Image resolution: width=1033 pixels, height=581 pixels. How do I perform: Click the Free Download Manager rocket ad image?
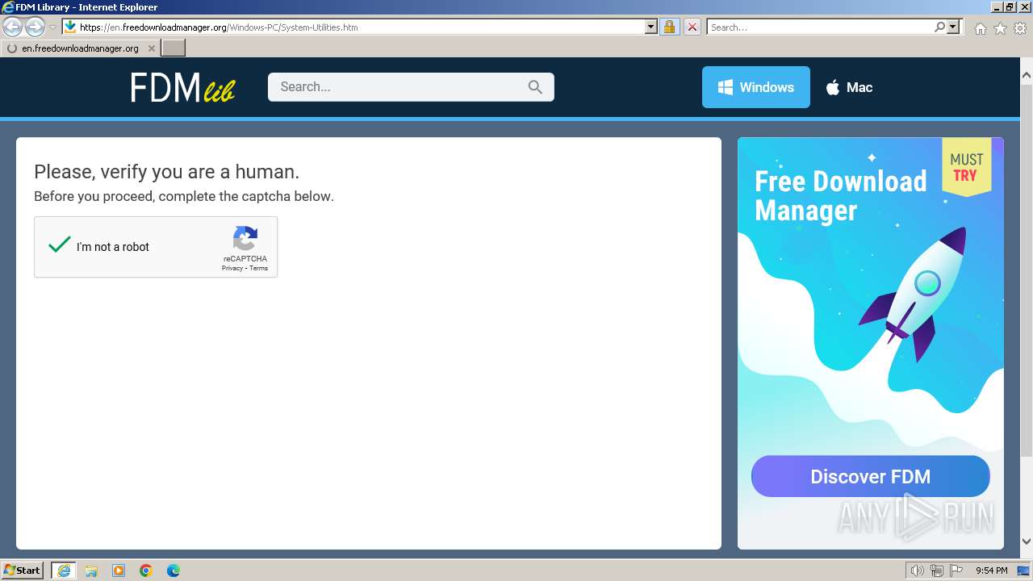871,344
